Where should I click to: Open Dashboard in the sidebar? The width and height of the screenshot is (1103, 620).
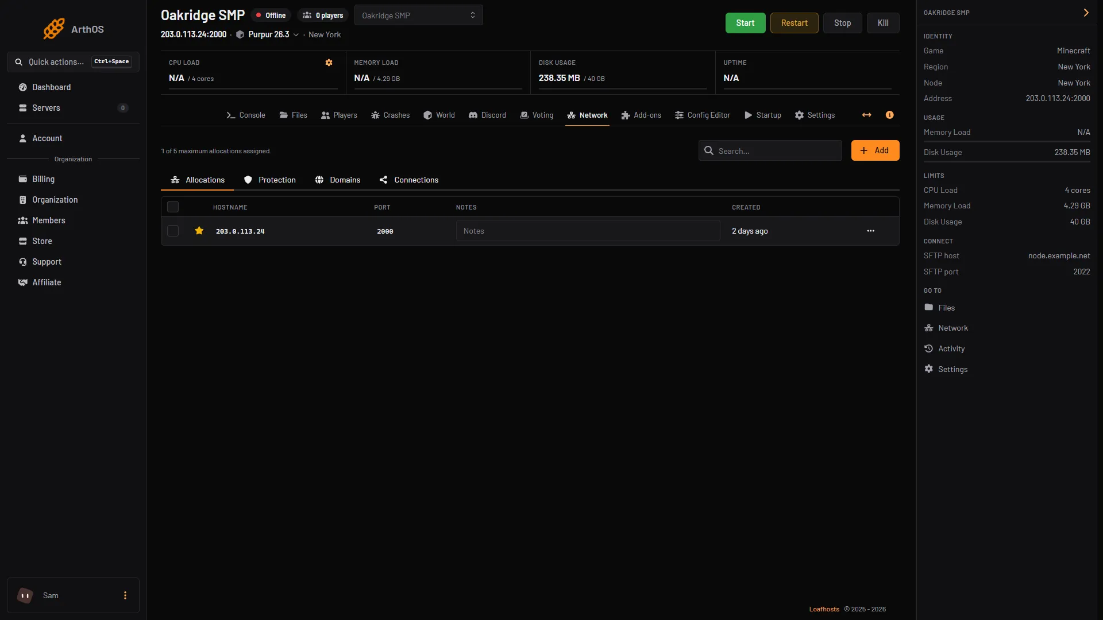[73, 87]
